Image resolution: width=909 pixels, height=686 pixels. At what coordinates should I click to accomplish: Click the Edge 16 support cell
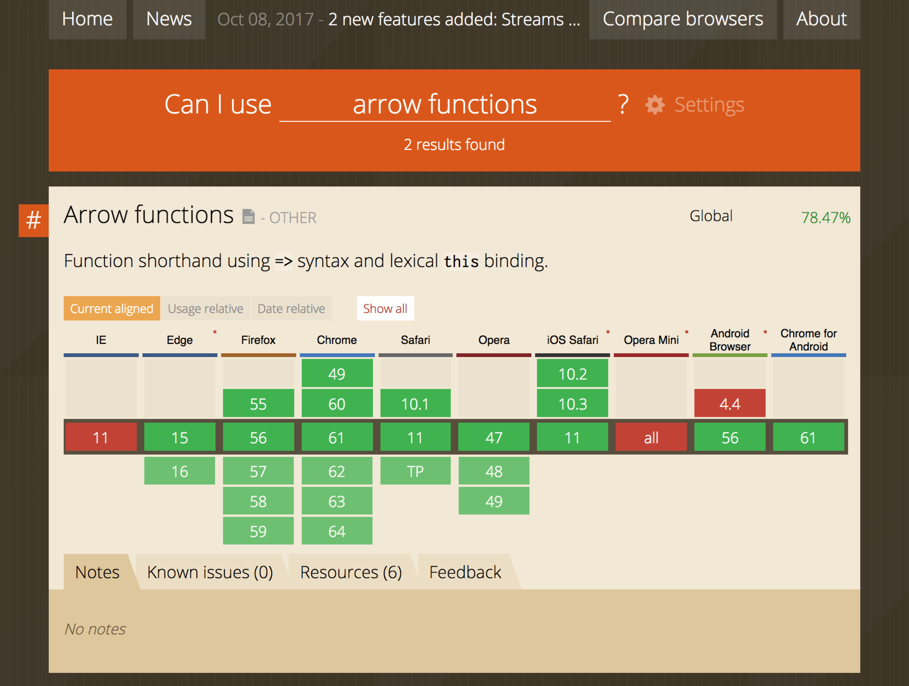click(x=180, y=471)
